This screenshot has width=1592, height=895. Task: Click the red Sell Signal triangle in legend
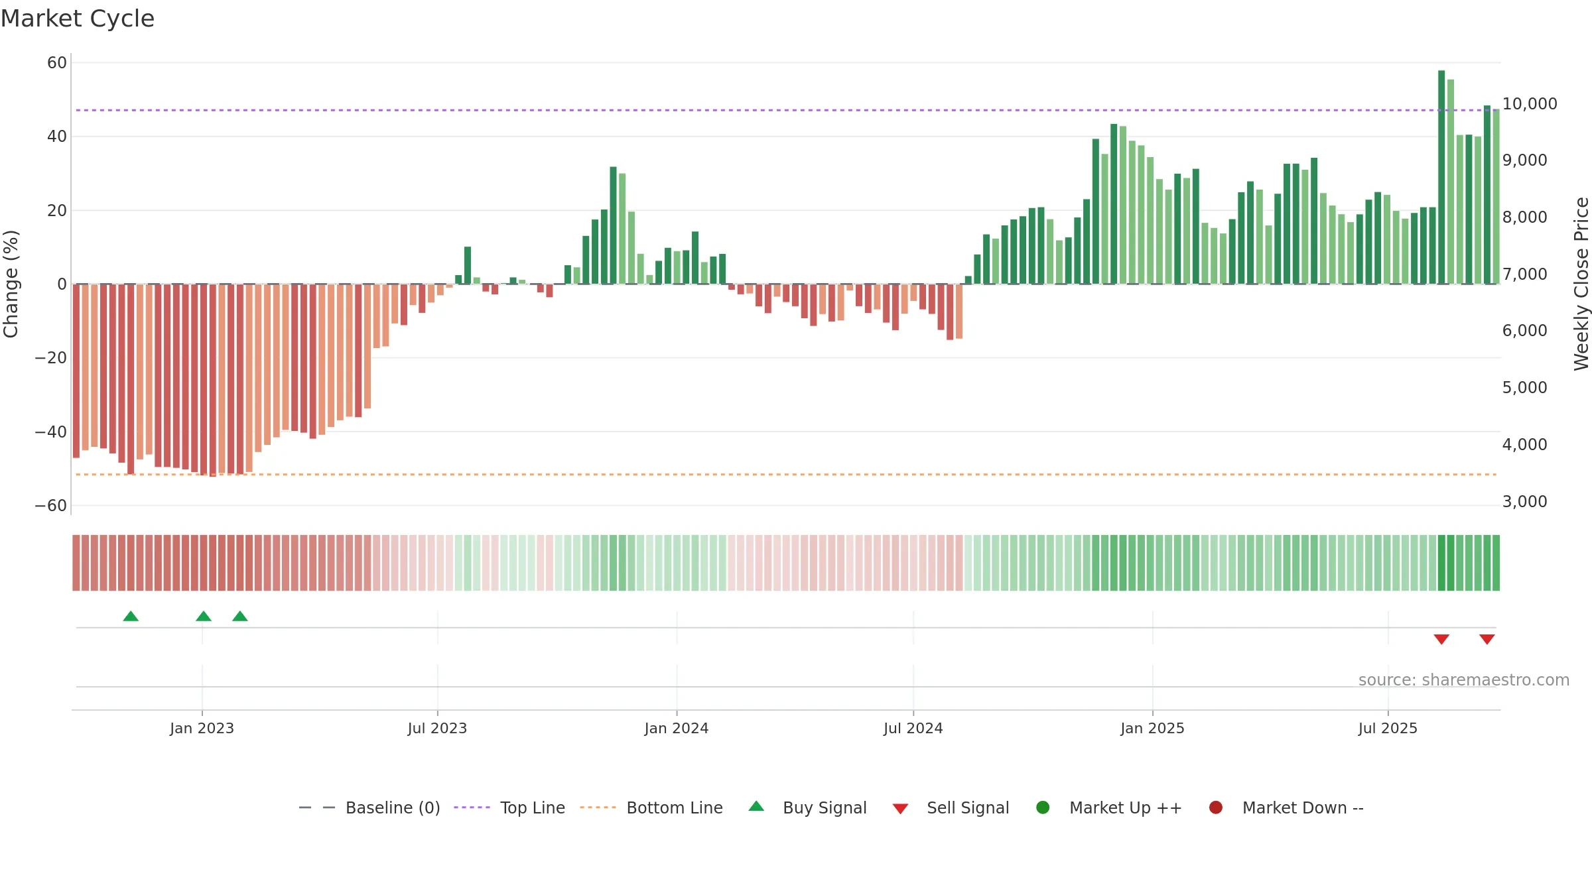click(x=900, y=809)
